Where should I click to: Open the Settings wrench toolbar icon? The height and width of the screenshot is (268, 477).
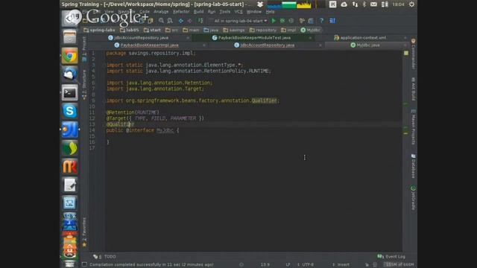click(302, 21)
